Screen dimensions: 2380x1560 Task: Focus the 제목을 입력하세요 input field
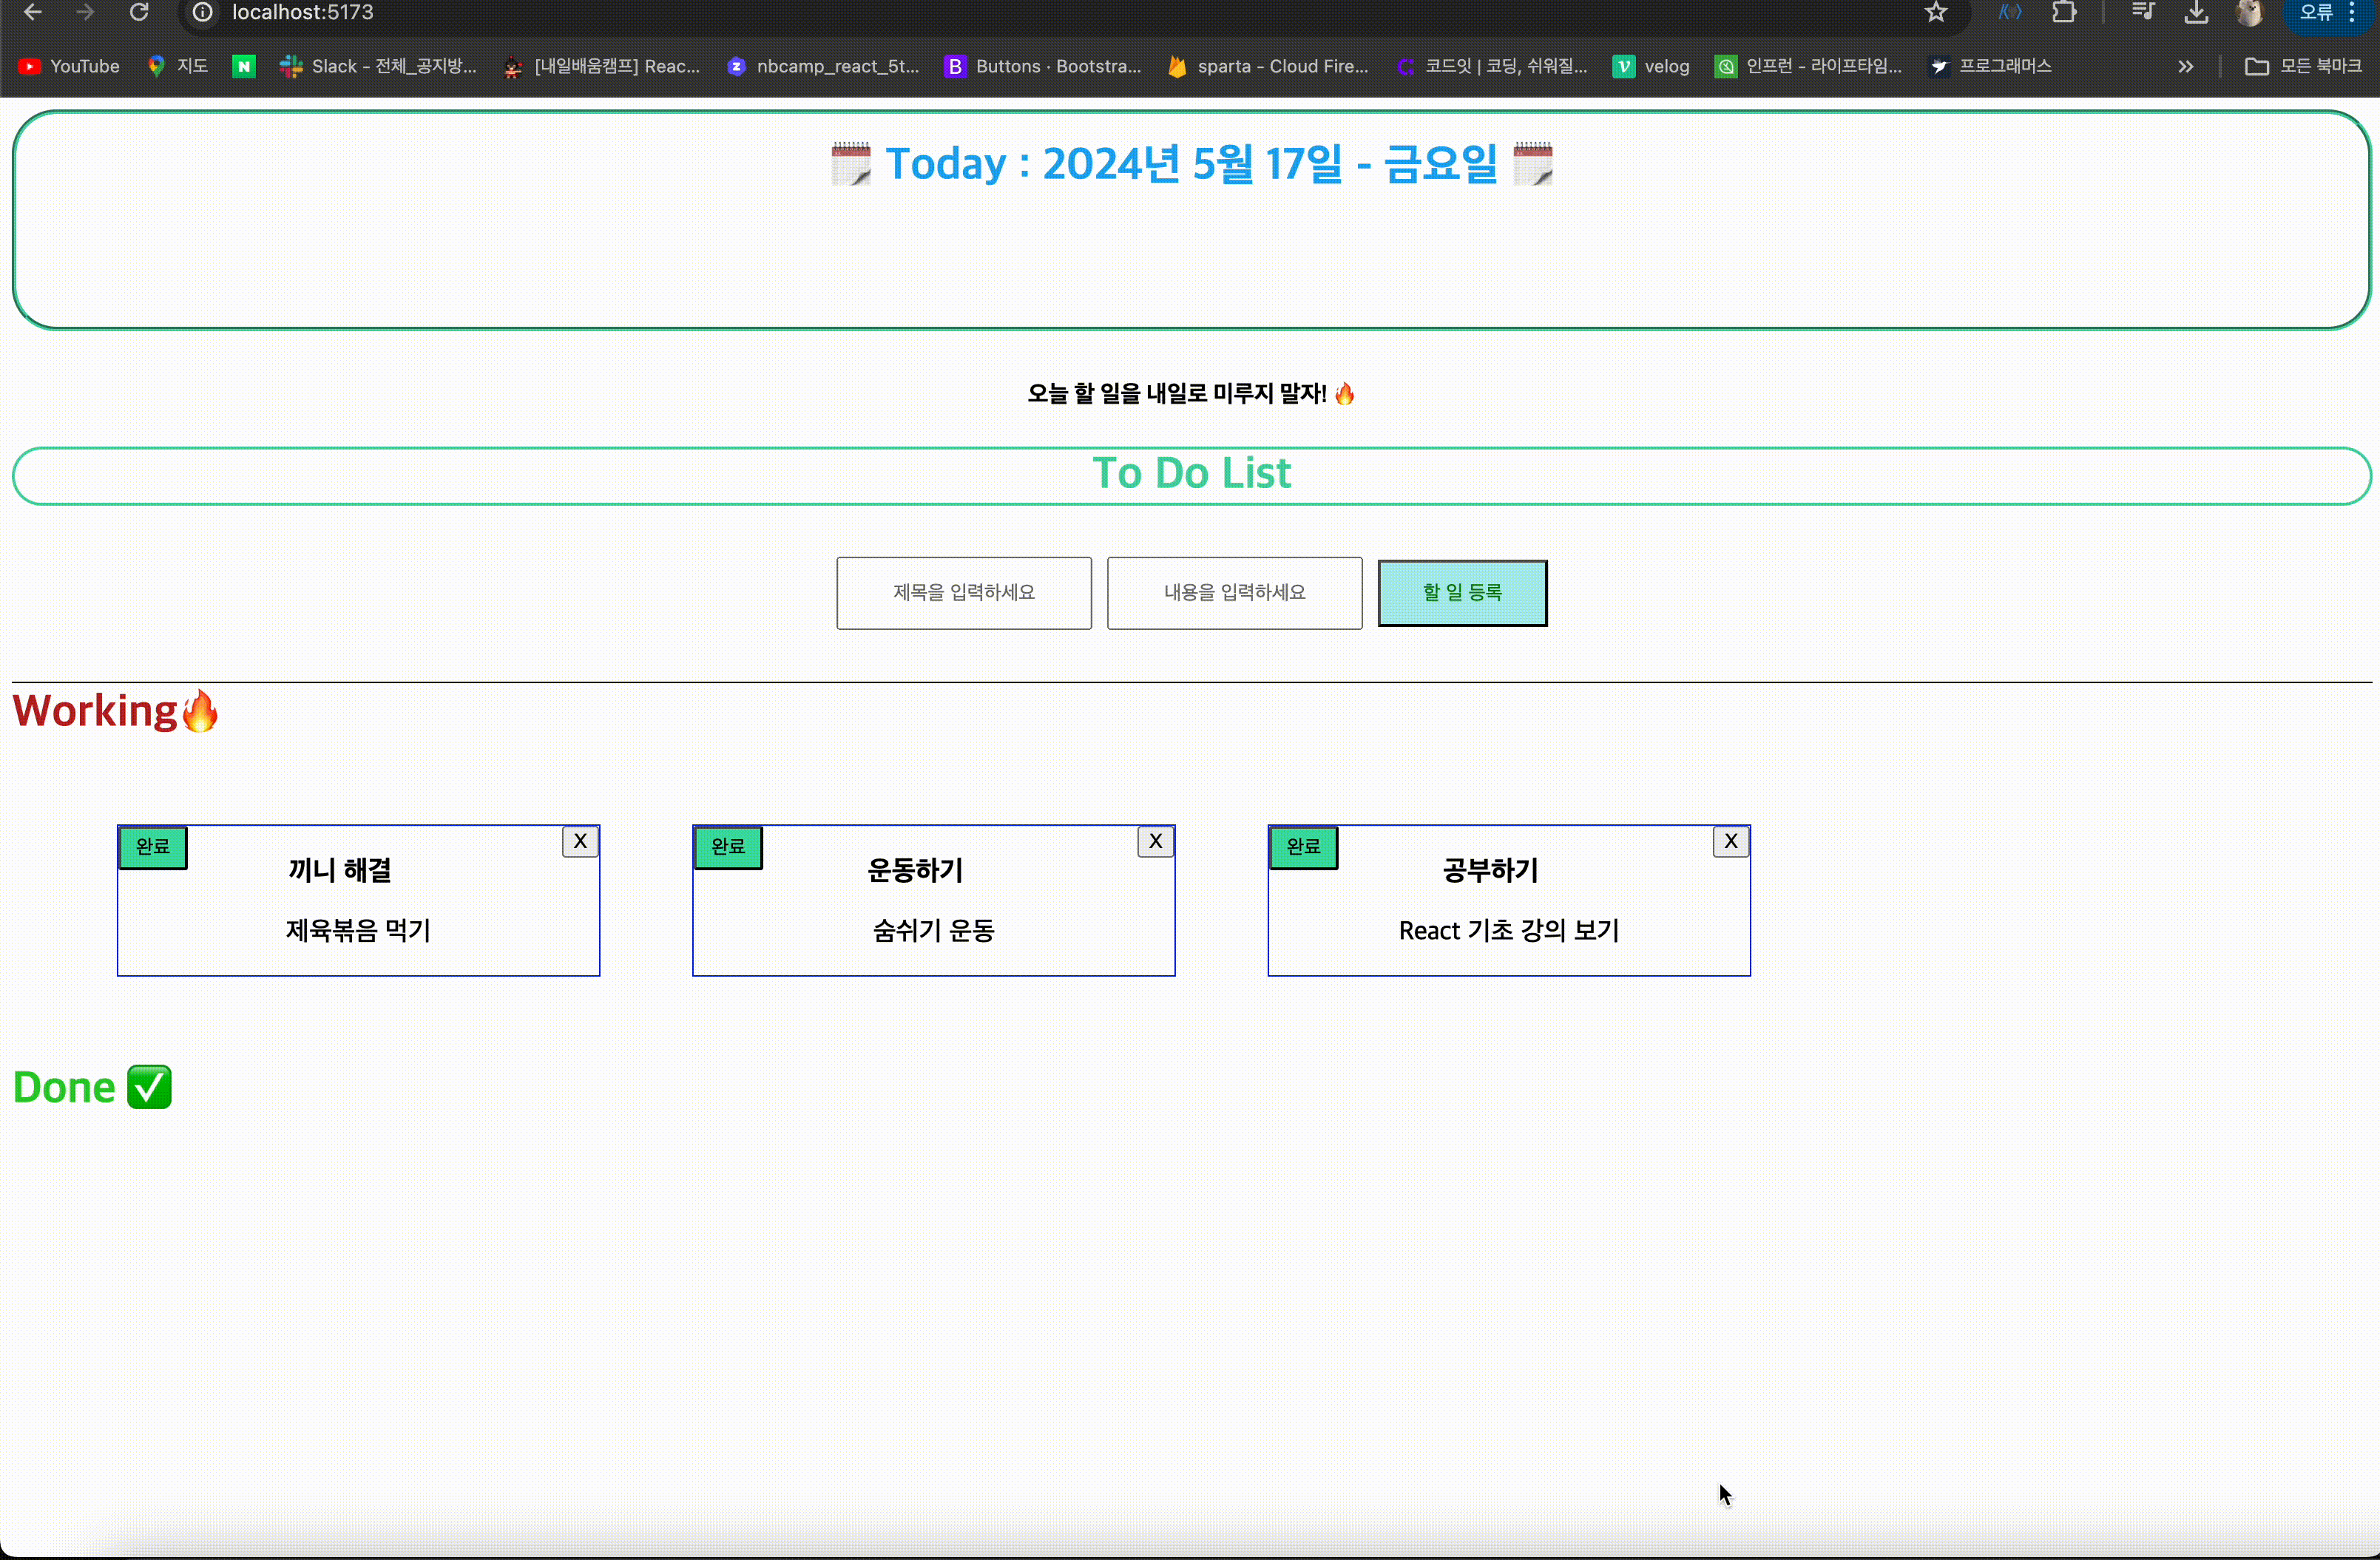[x=963, y=593]
